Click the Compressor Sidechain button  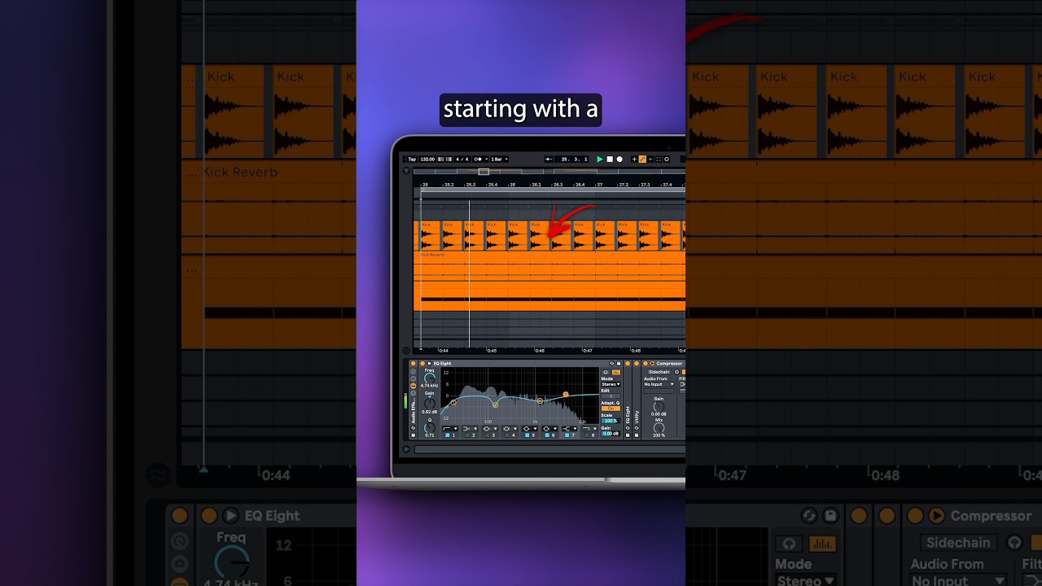[659, 372]
